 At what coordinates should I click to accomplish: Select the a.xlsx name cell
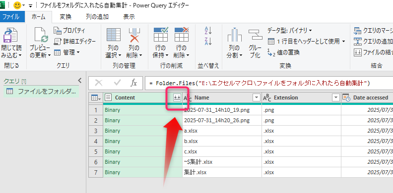[x=222, y=131]
